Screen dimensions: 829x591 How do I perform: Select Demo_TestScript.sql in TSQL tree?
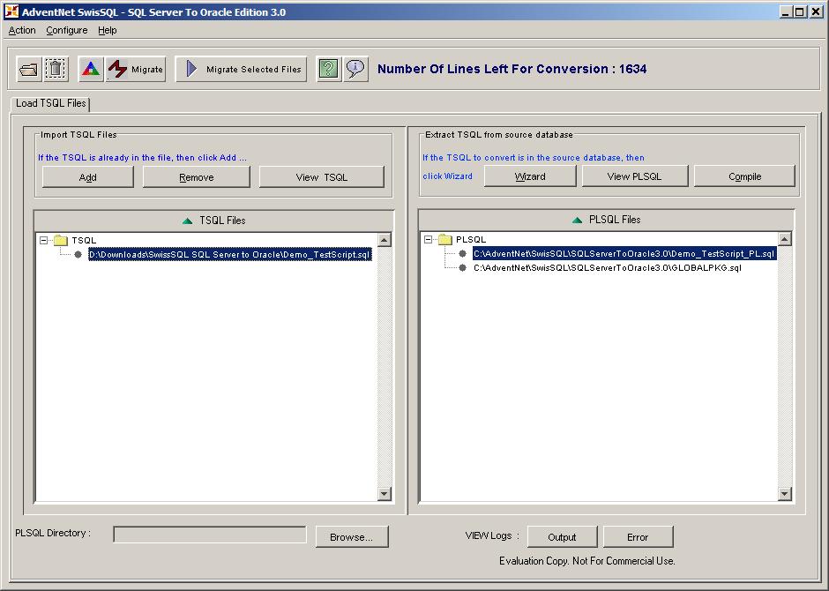pos(230,254)
